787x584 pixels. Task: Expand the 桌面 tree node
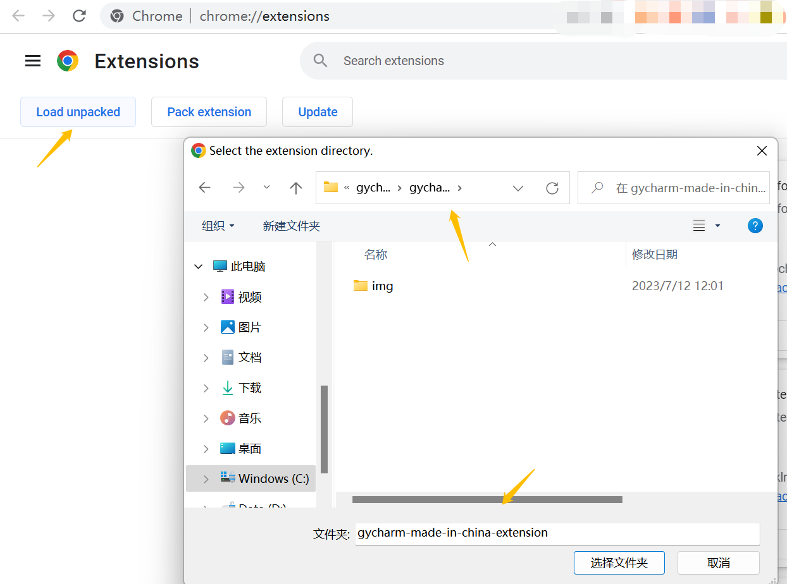click(206, 449)
